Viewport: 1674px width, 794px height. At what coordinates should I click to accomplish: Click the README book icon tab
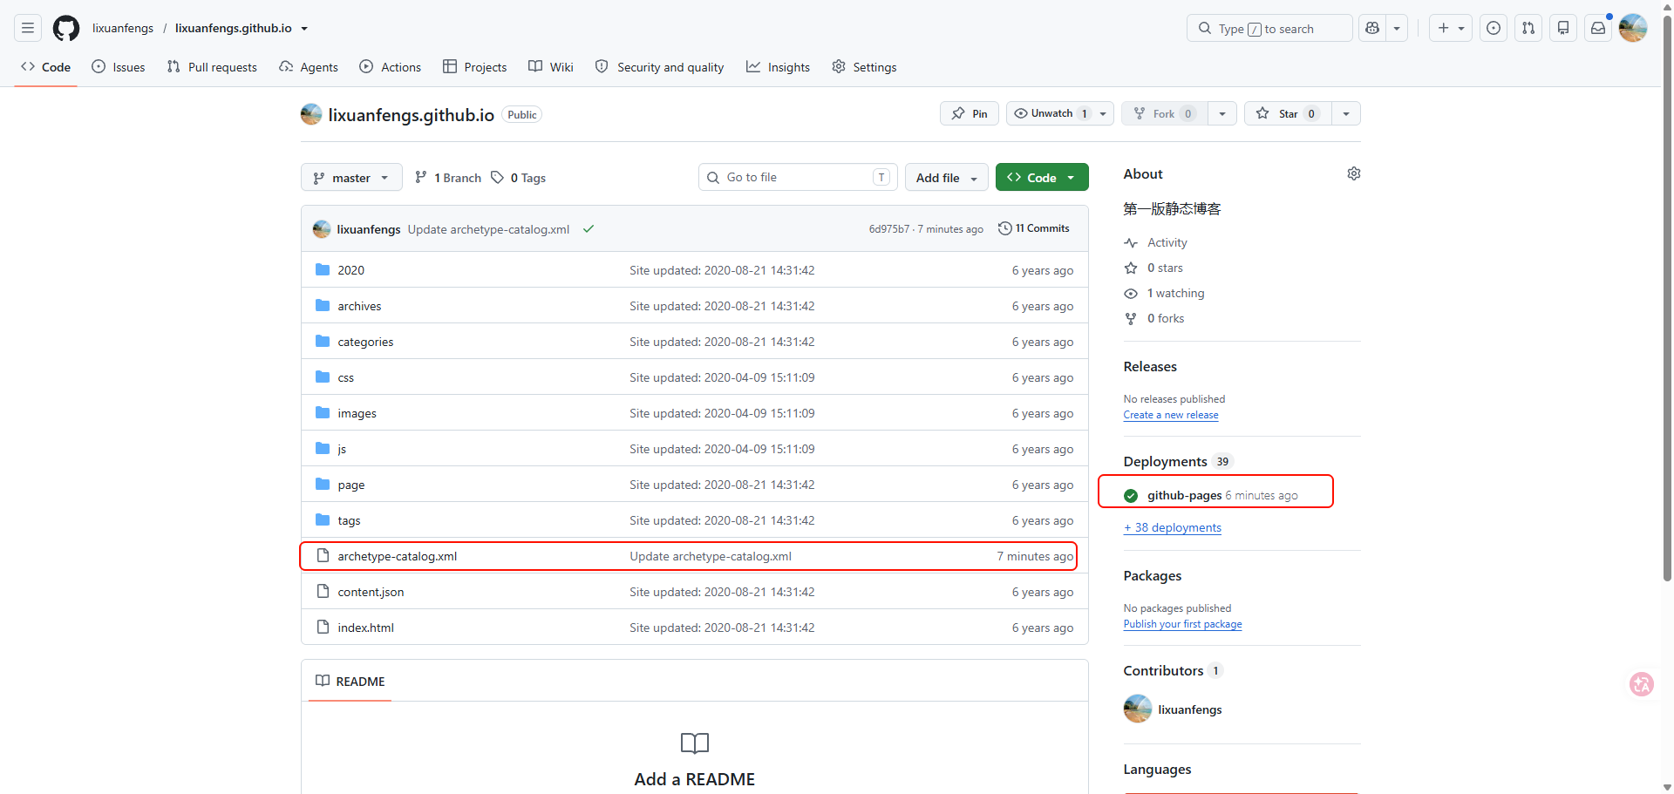coord(350,682)
